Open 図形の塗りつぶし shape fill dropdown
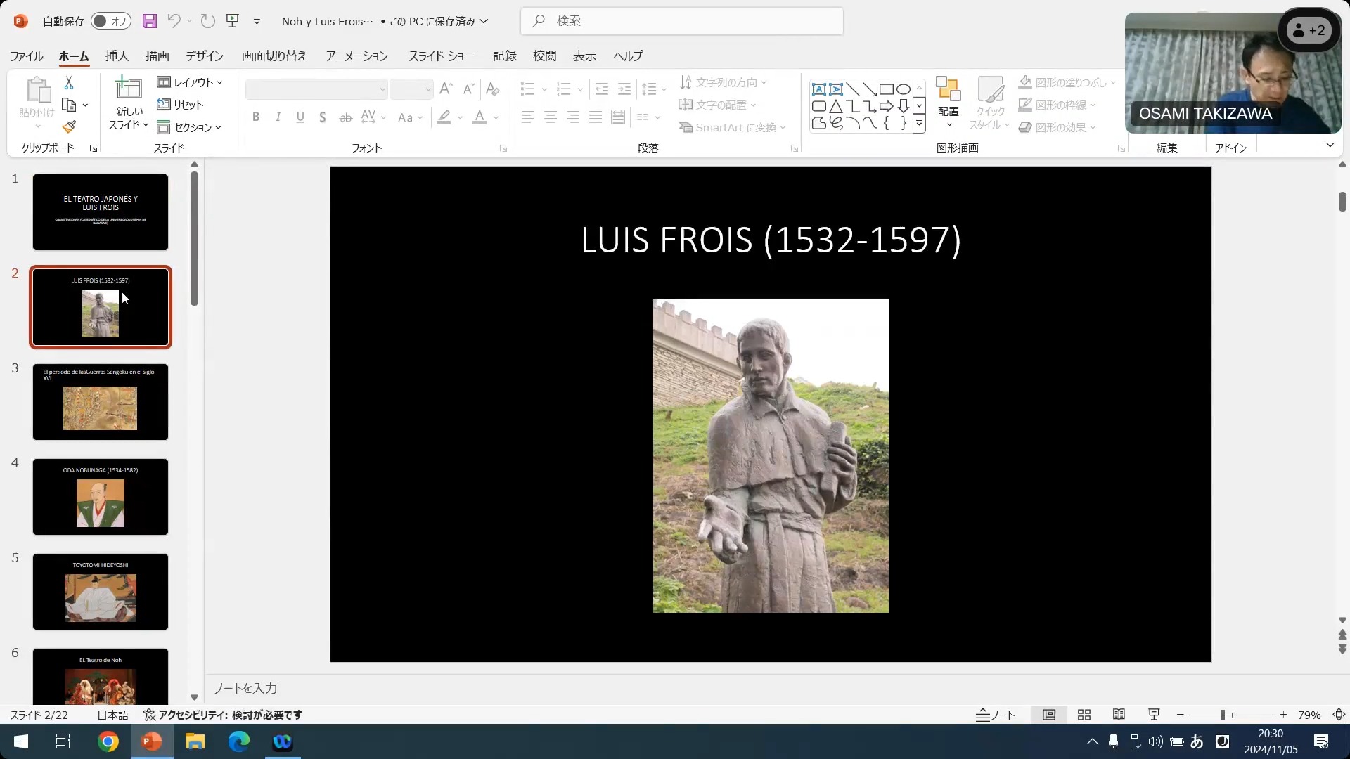Screen dimensions: 1350x759 coord(1067,82)
